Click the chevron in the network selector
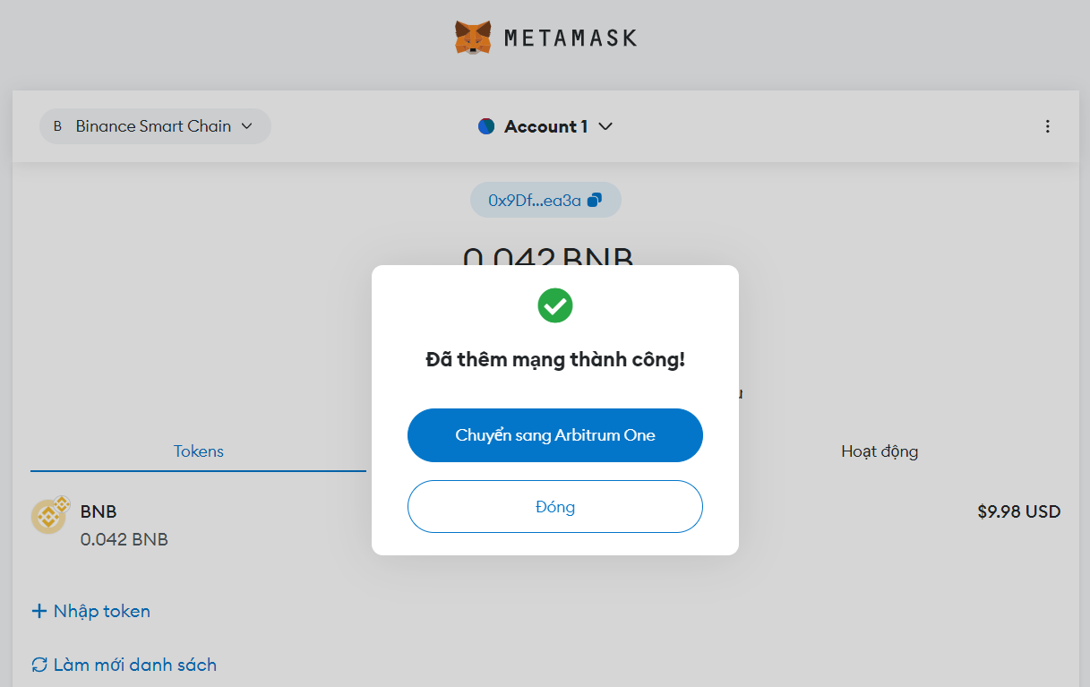1090x687 pixels. pos(247,126)
